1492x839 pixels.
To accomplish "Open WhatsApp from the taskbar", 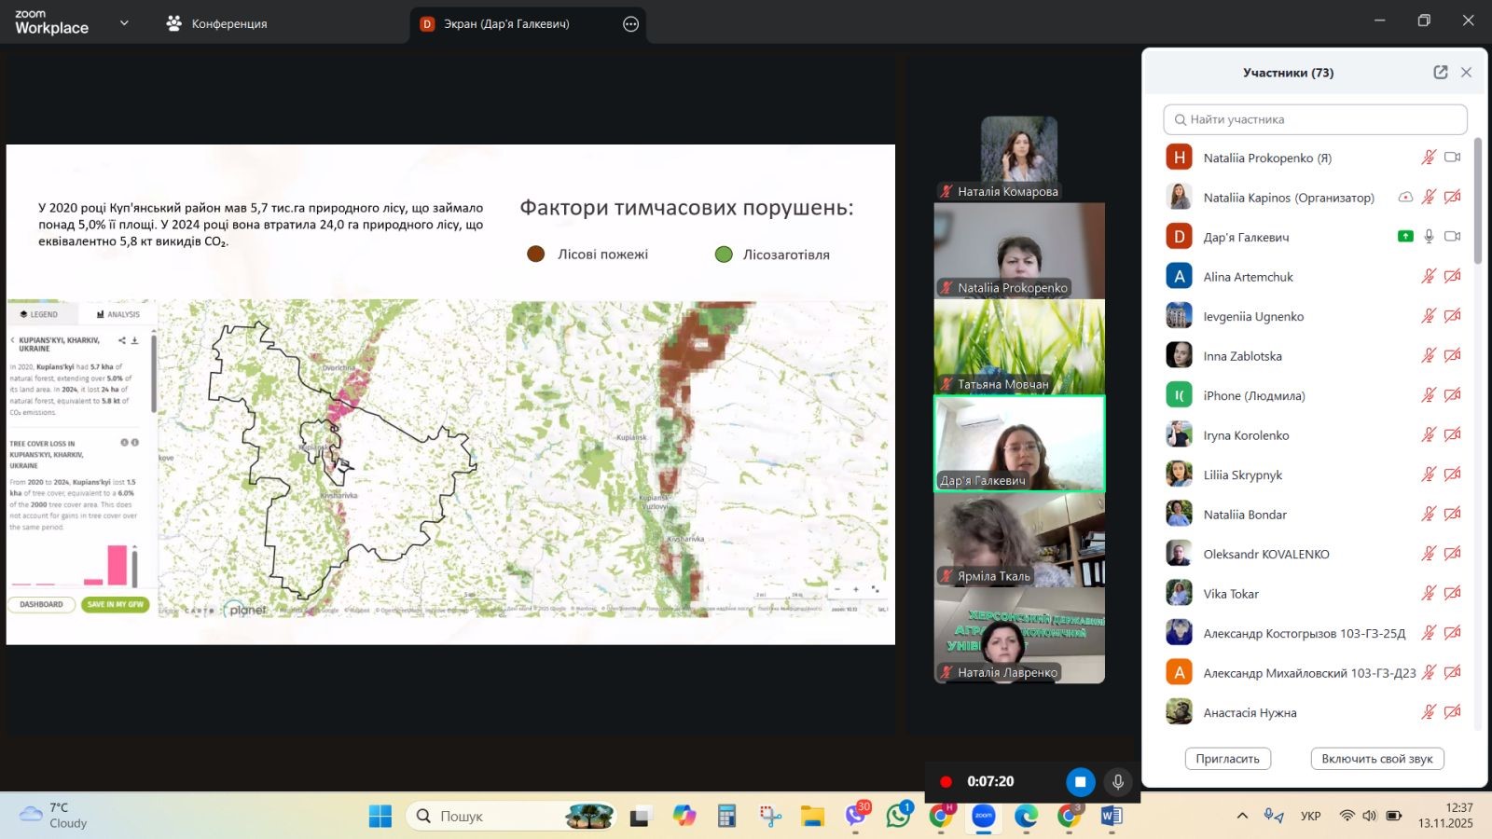I will (898, 817).
